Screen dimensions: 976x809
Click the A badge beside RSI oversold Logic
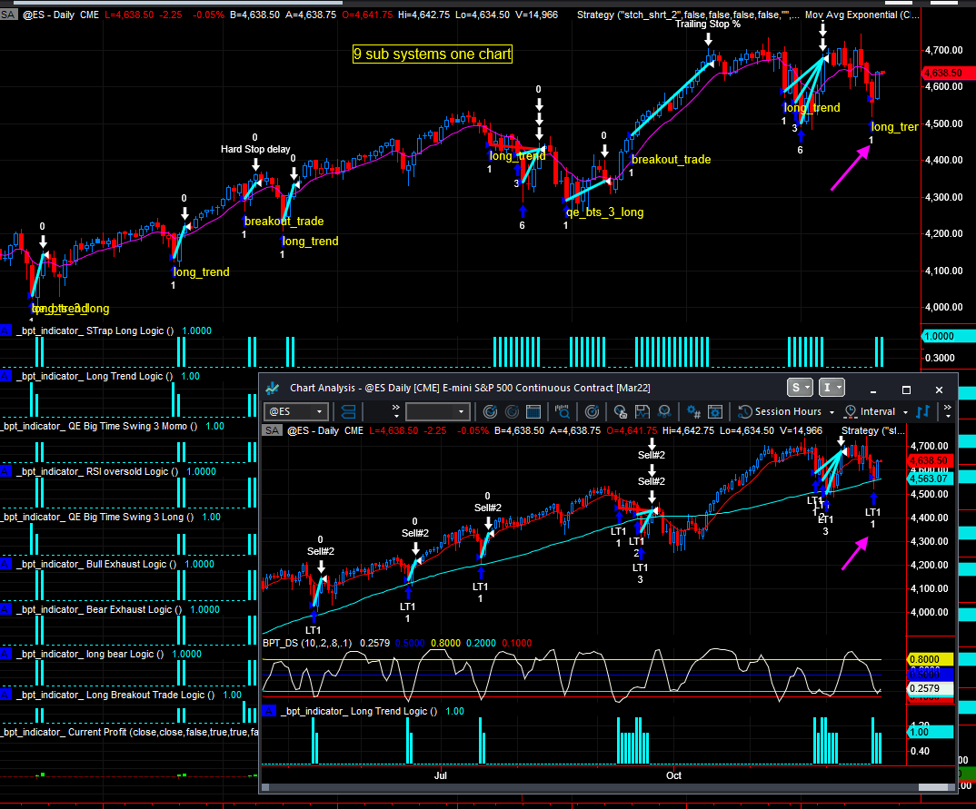tap(5, 471)
